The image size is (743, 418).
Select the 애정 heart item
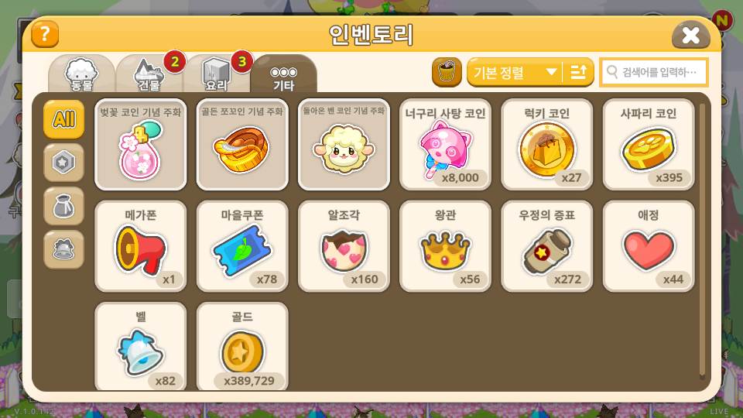click(649, 246)
